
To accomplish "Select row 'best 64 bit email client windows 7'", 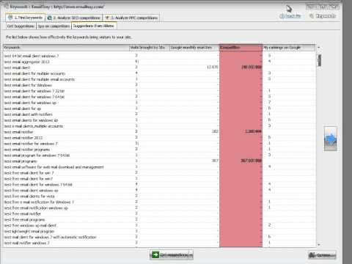I will 159,56.
